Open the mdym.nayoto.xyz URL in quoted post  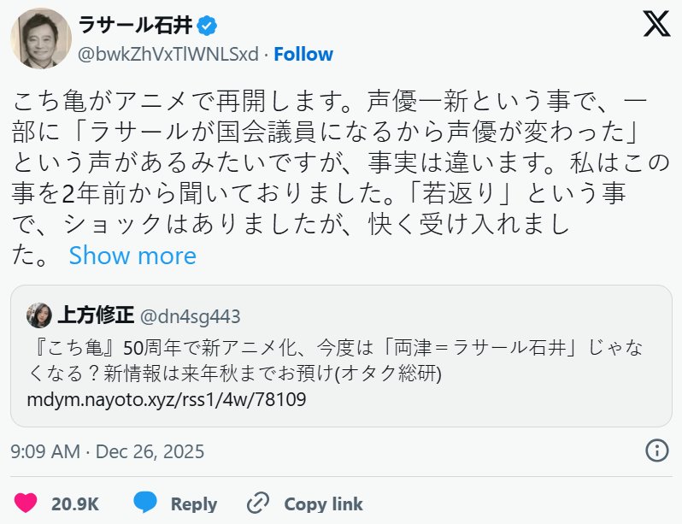click(167, 398)
